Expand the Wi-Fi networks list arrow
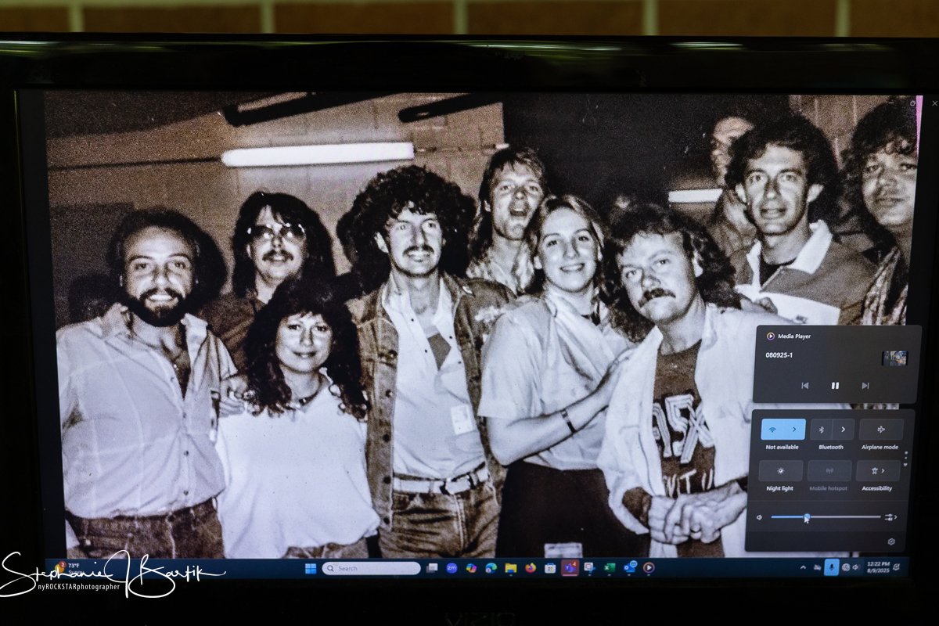Screen dimensions: 939x626 pos(794,430)
